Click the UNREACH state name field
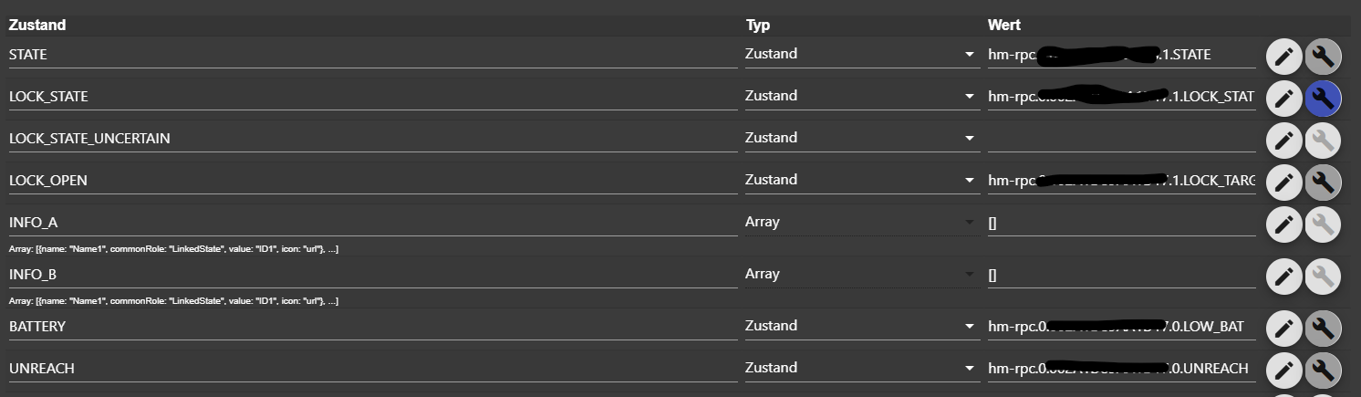 372,369
